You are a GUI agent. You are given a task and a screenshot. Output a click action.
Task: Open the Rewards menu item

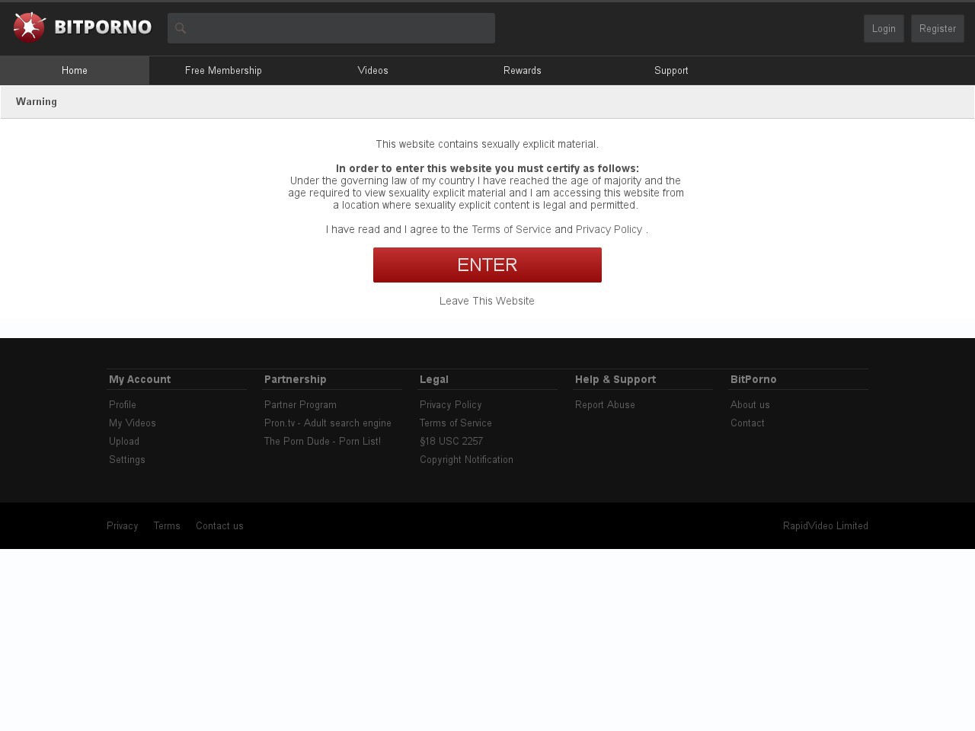(523, 70)
